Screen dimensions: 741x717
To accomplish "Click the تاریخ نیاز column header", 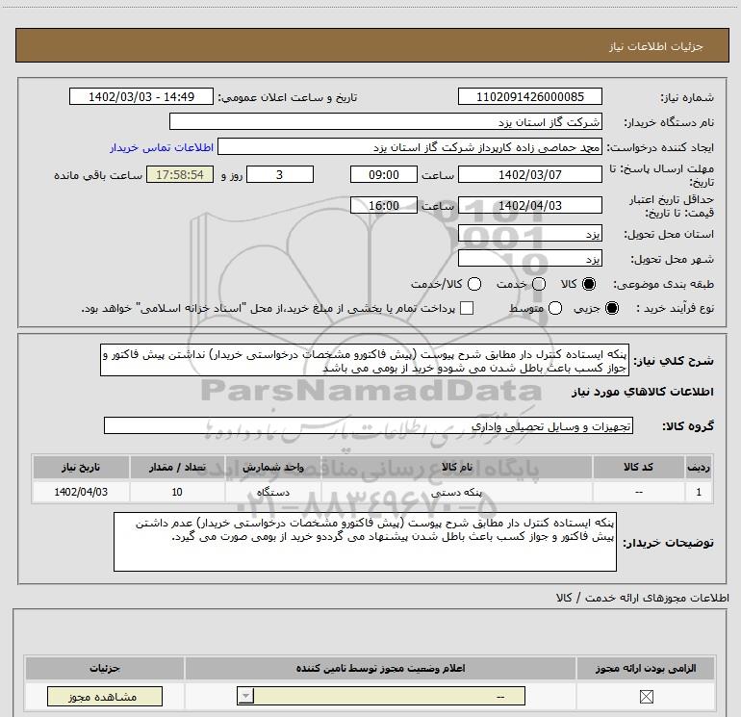I will click(81, 467).
